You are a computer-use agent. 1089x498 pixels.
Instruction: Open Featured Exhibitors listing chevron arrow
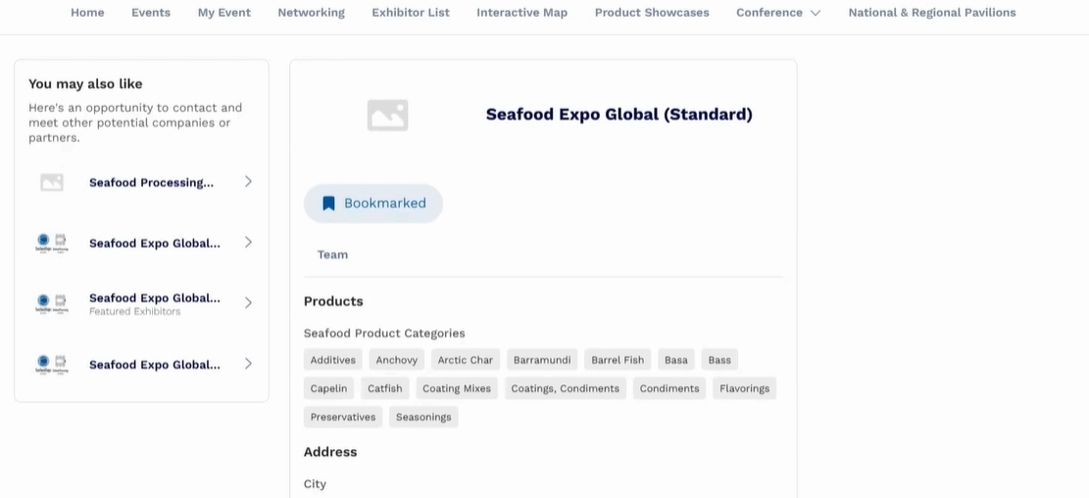[x=248, y=303]
